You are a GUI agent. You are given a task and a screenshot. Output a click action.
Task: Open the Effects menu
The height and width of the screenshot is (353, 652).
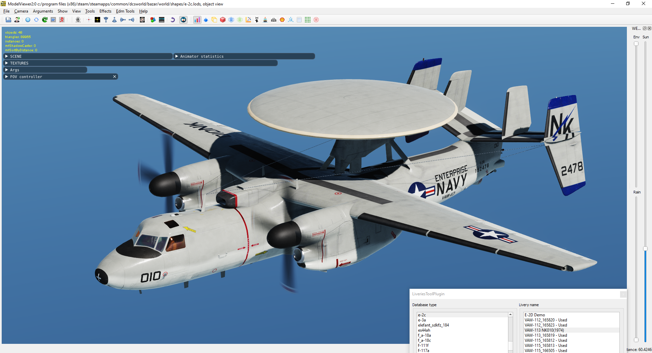point(105,11)
